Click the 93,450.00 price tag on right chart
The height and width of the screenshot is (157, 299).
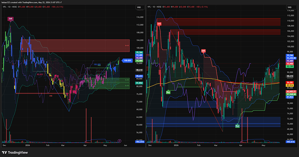tap(291, 58)
